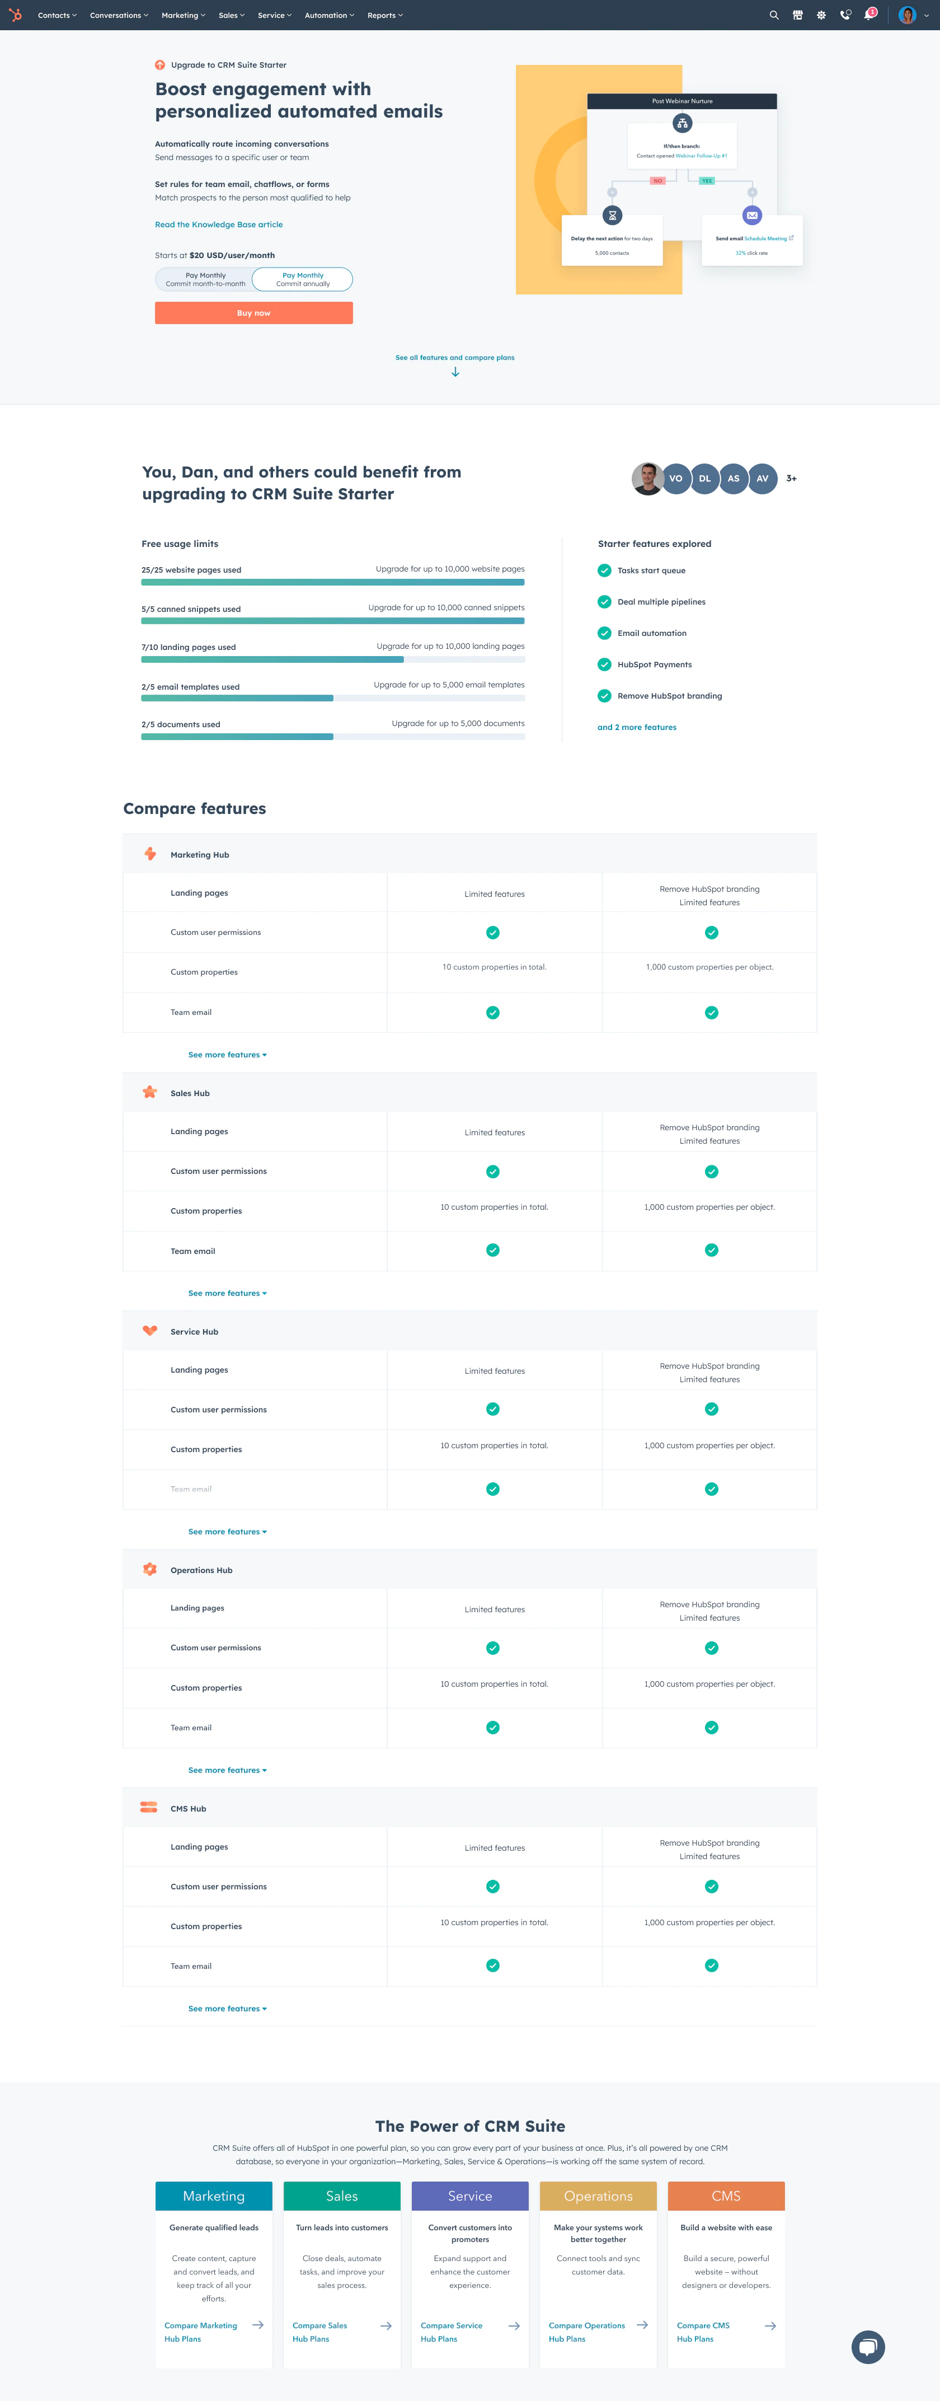The width and height of the screenshot is (940, 2401).
Task: Open Compare Sales Hub Plans link
Action: pyautogui.click(x=319, y=2332)
